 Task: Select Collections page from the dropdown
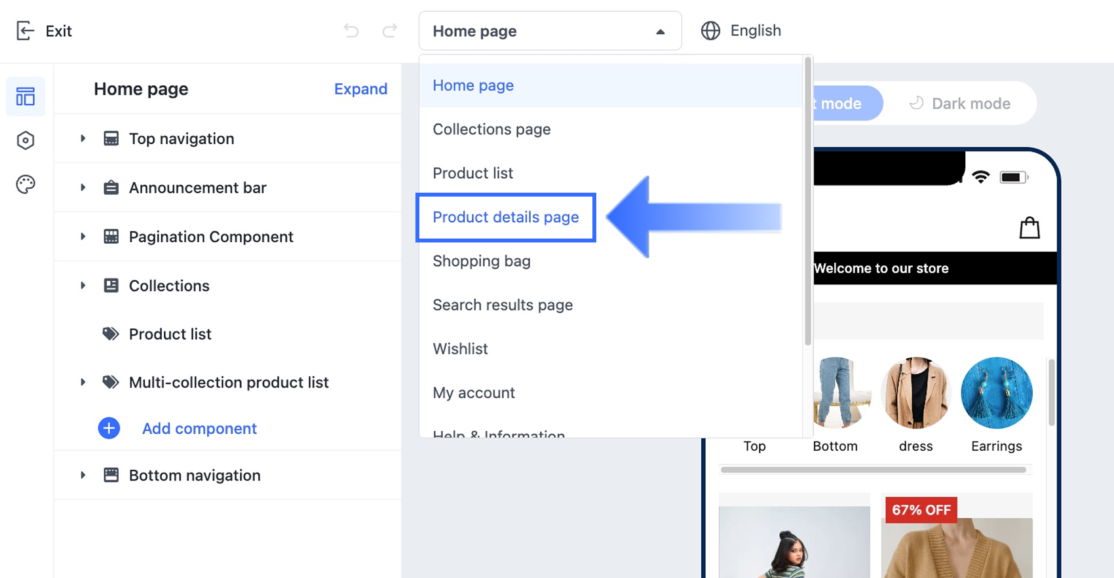(611, 129)
